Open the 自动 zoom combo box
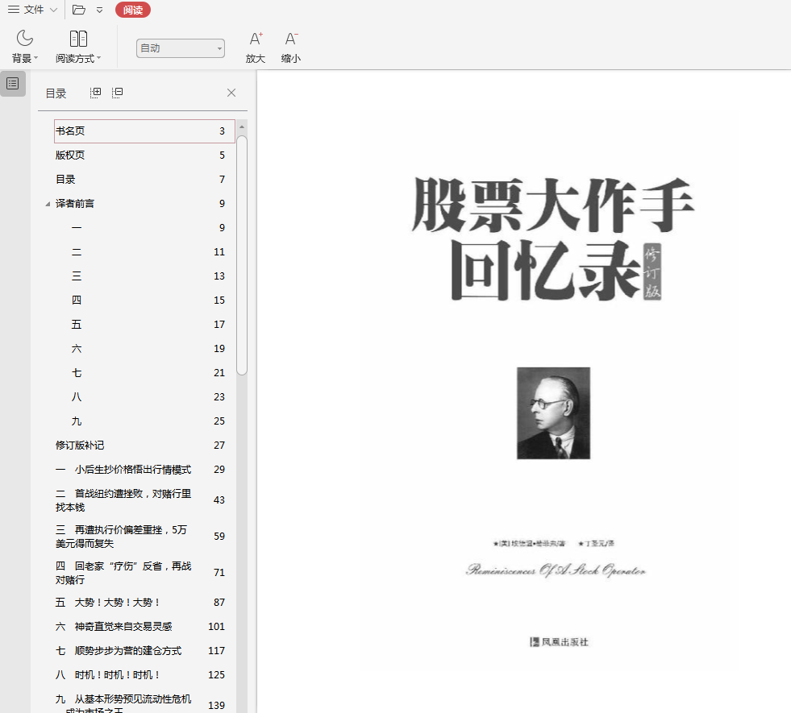Viewport: 791px width, 713px height. (180, 48)
